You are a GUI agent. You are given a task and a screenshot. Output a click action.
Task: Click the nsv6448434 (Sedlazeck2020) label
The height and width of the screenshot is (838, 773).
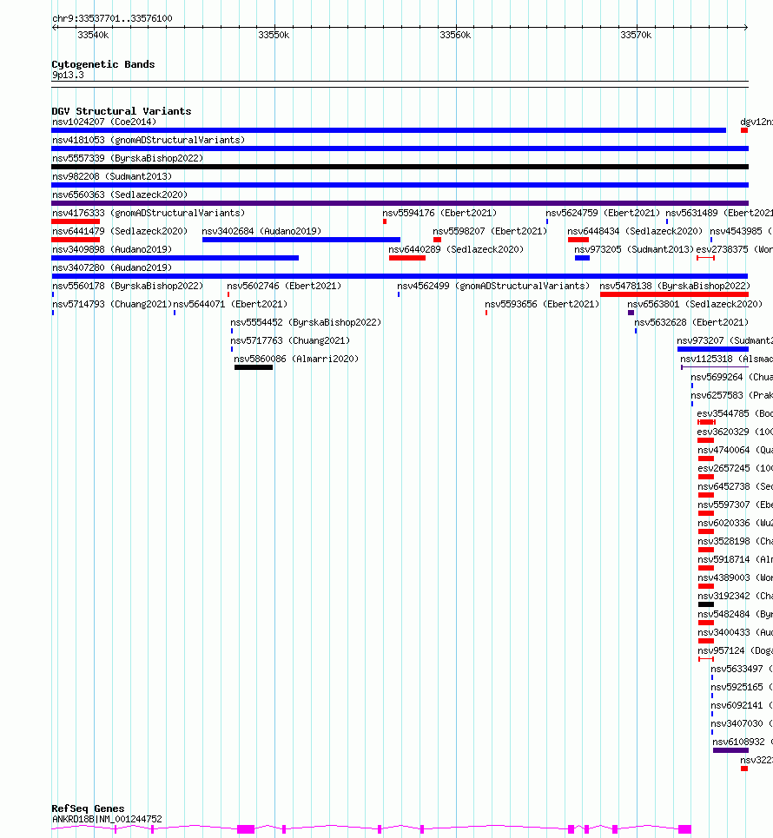[x=635, y=231]
